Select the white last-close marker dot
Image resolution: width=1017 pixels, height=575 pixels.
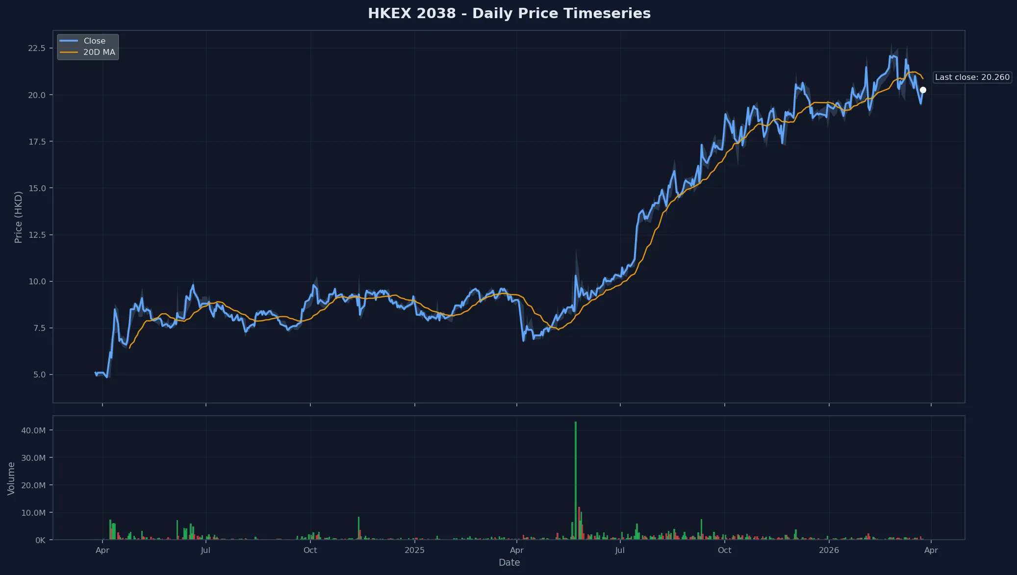click(x=923, y=90)
